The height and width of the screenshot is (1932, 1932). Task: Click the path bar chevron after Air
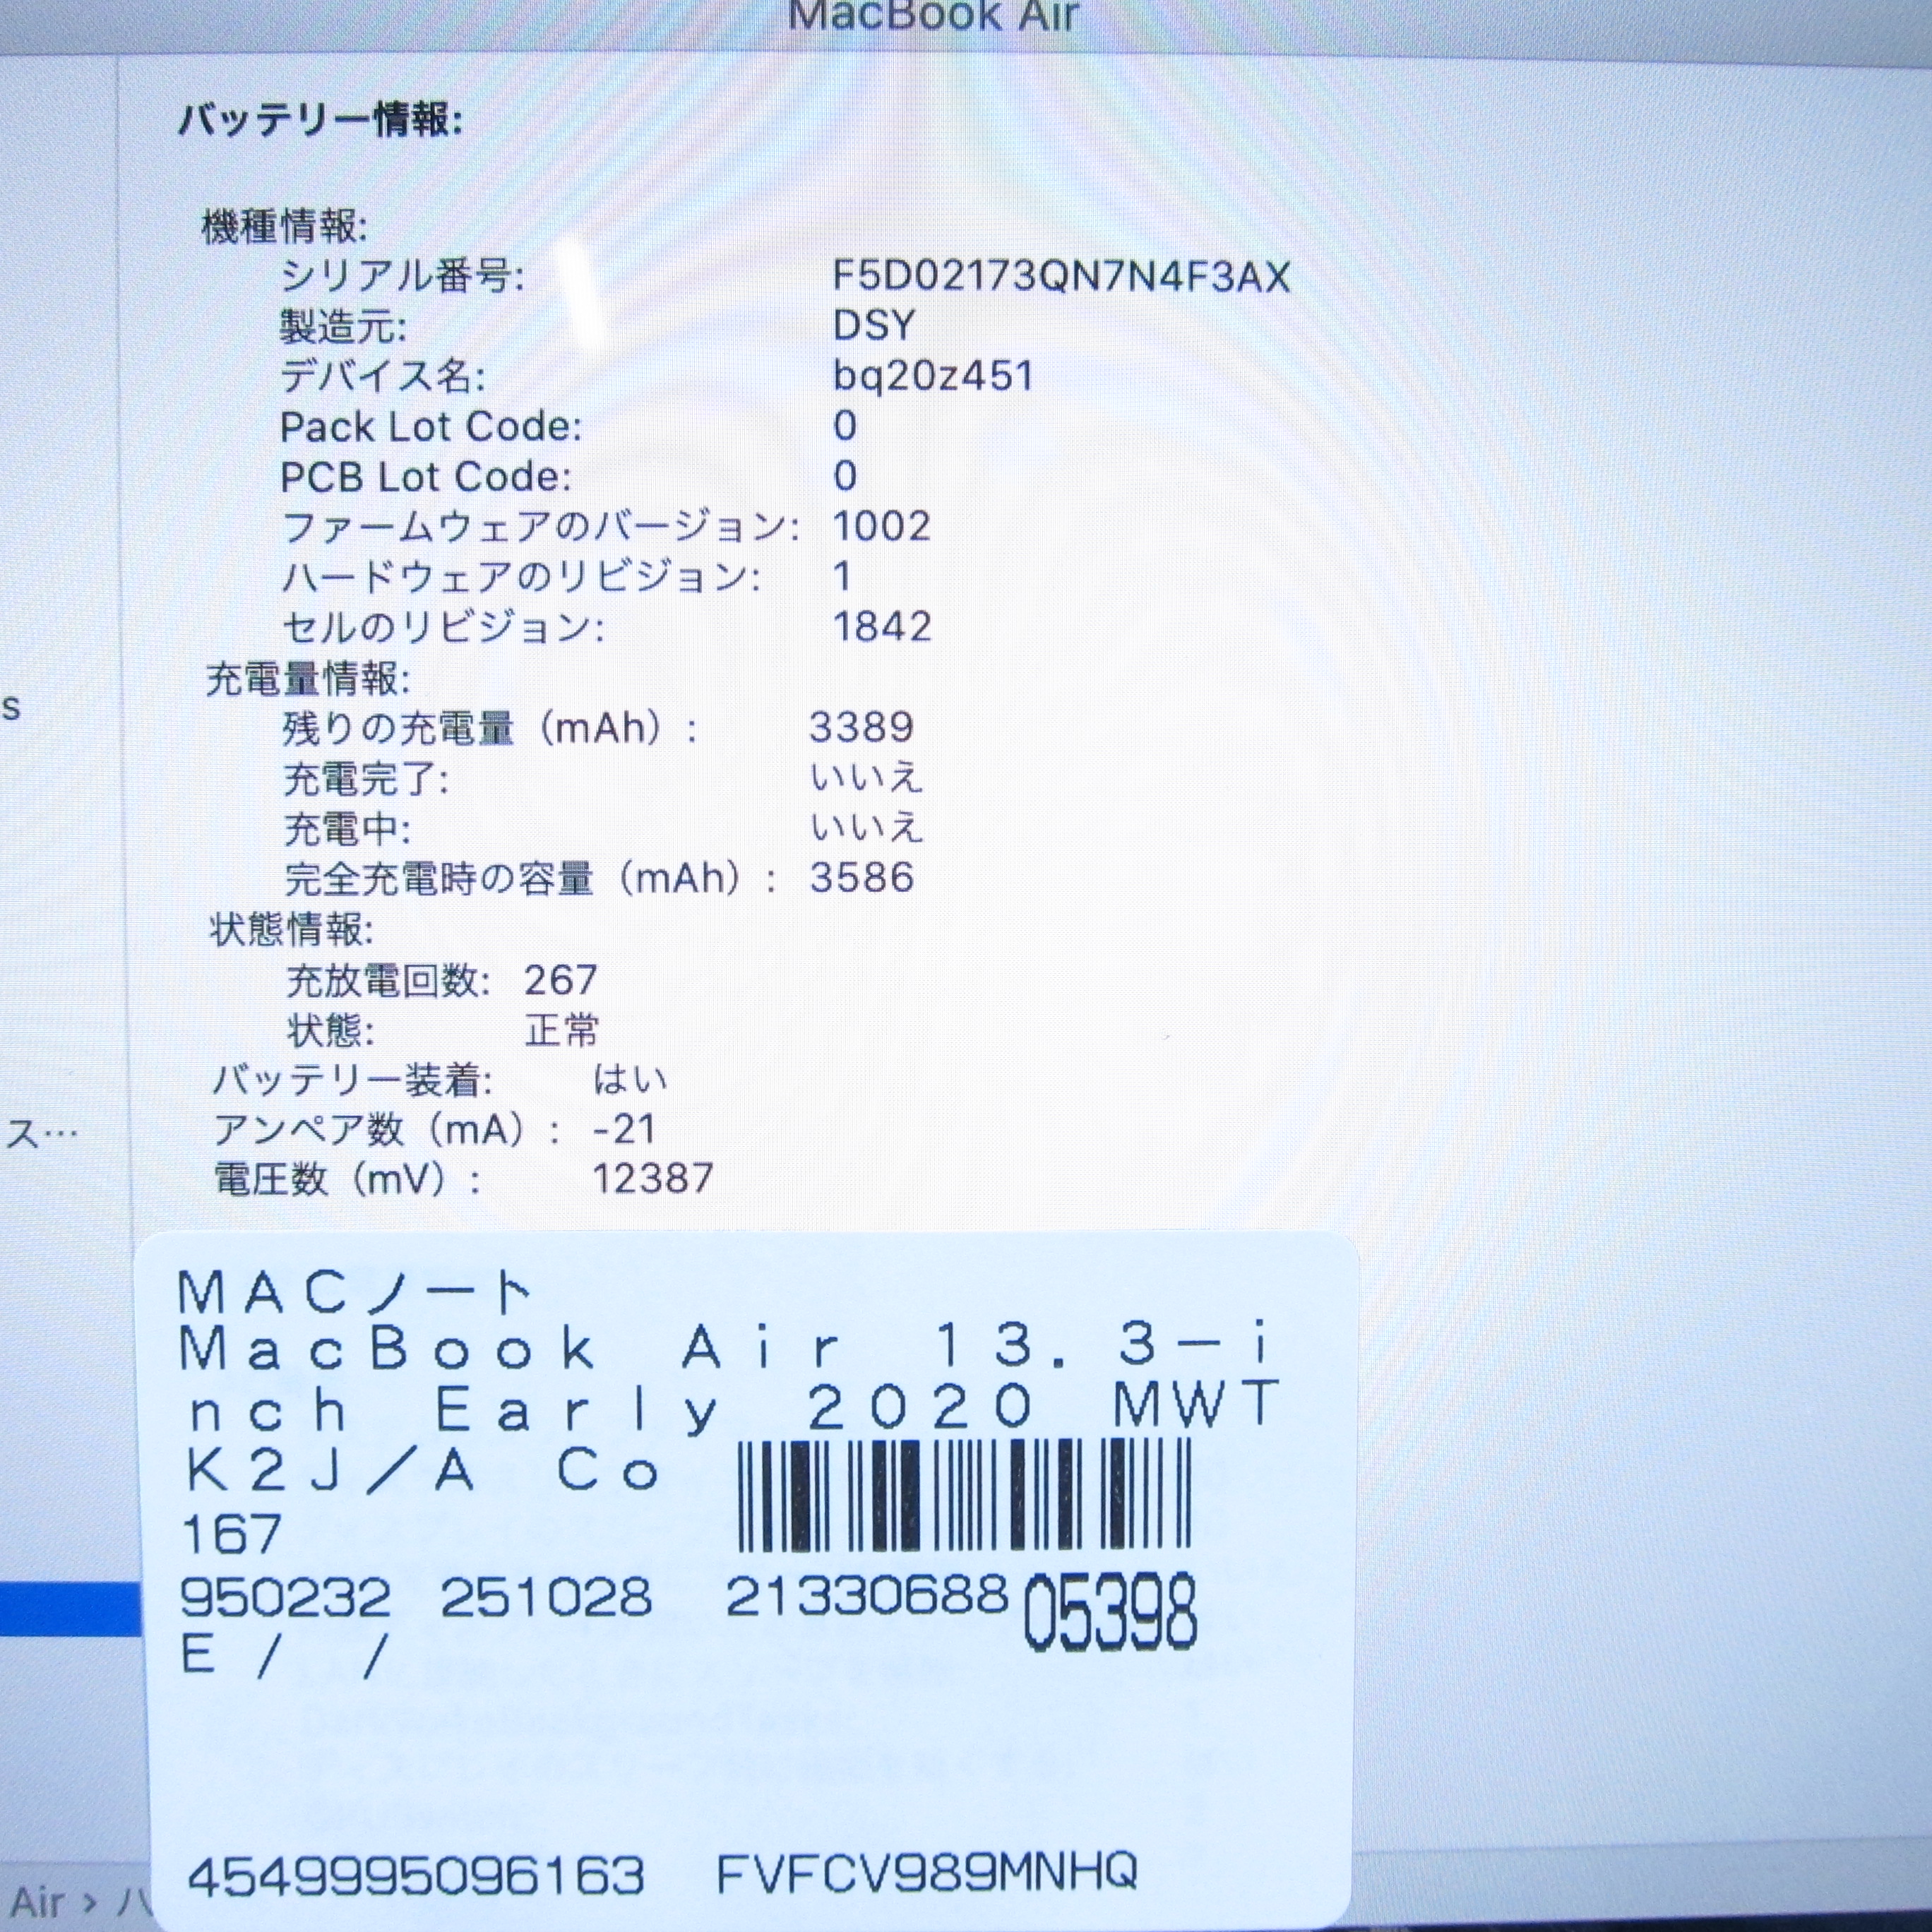coord(91,1903)
